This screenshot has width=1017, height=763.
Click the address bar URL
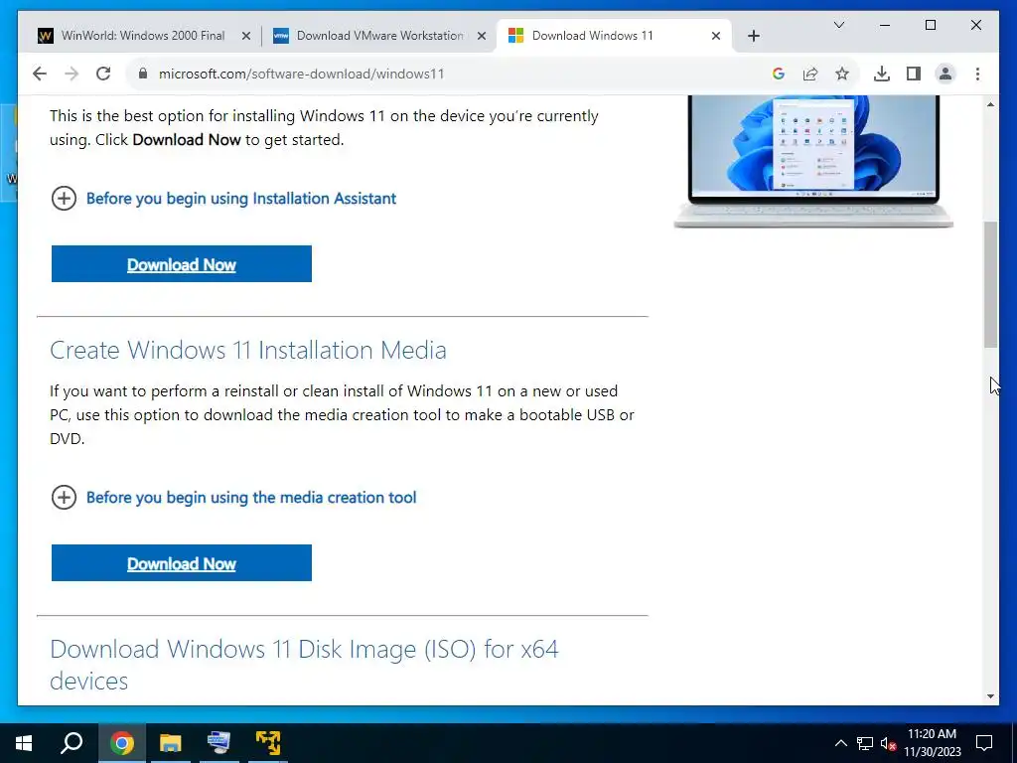tap(302, 74)
